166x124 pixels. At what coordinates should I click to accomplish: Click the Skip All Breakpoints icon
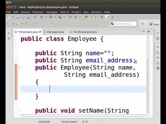tap(35, 17)
